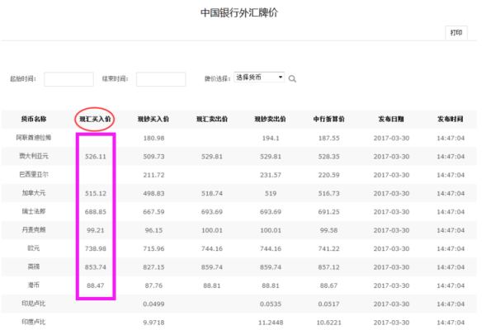Click the value 231.57
Viewport: 486px width, 330px height.
(x=271, y=175)
